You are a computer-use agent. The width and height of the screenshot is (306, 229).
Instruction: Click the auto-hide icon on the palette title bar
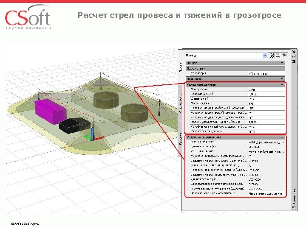(294, 56)
